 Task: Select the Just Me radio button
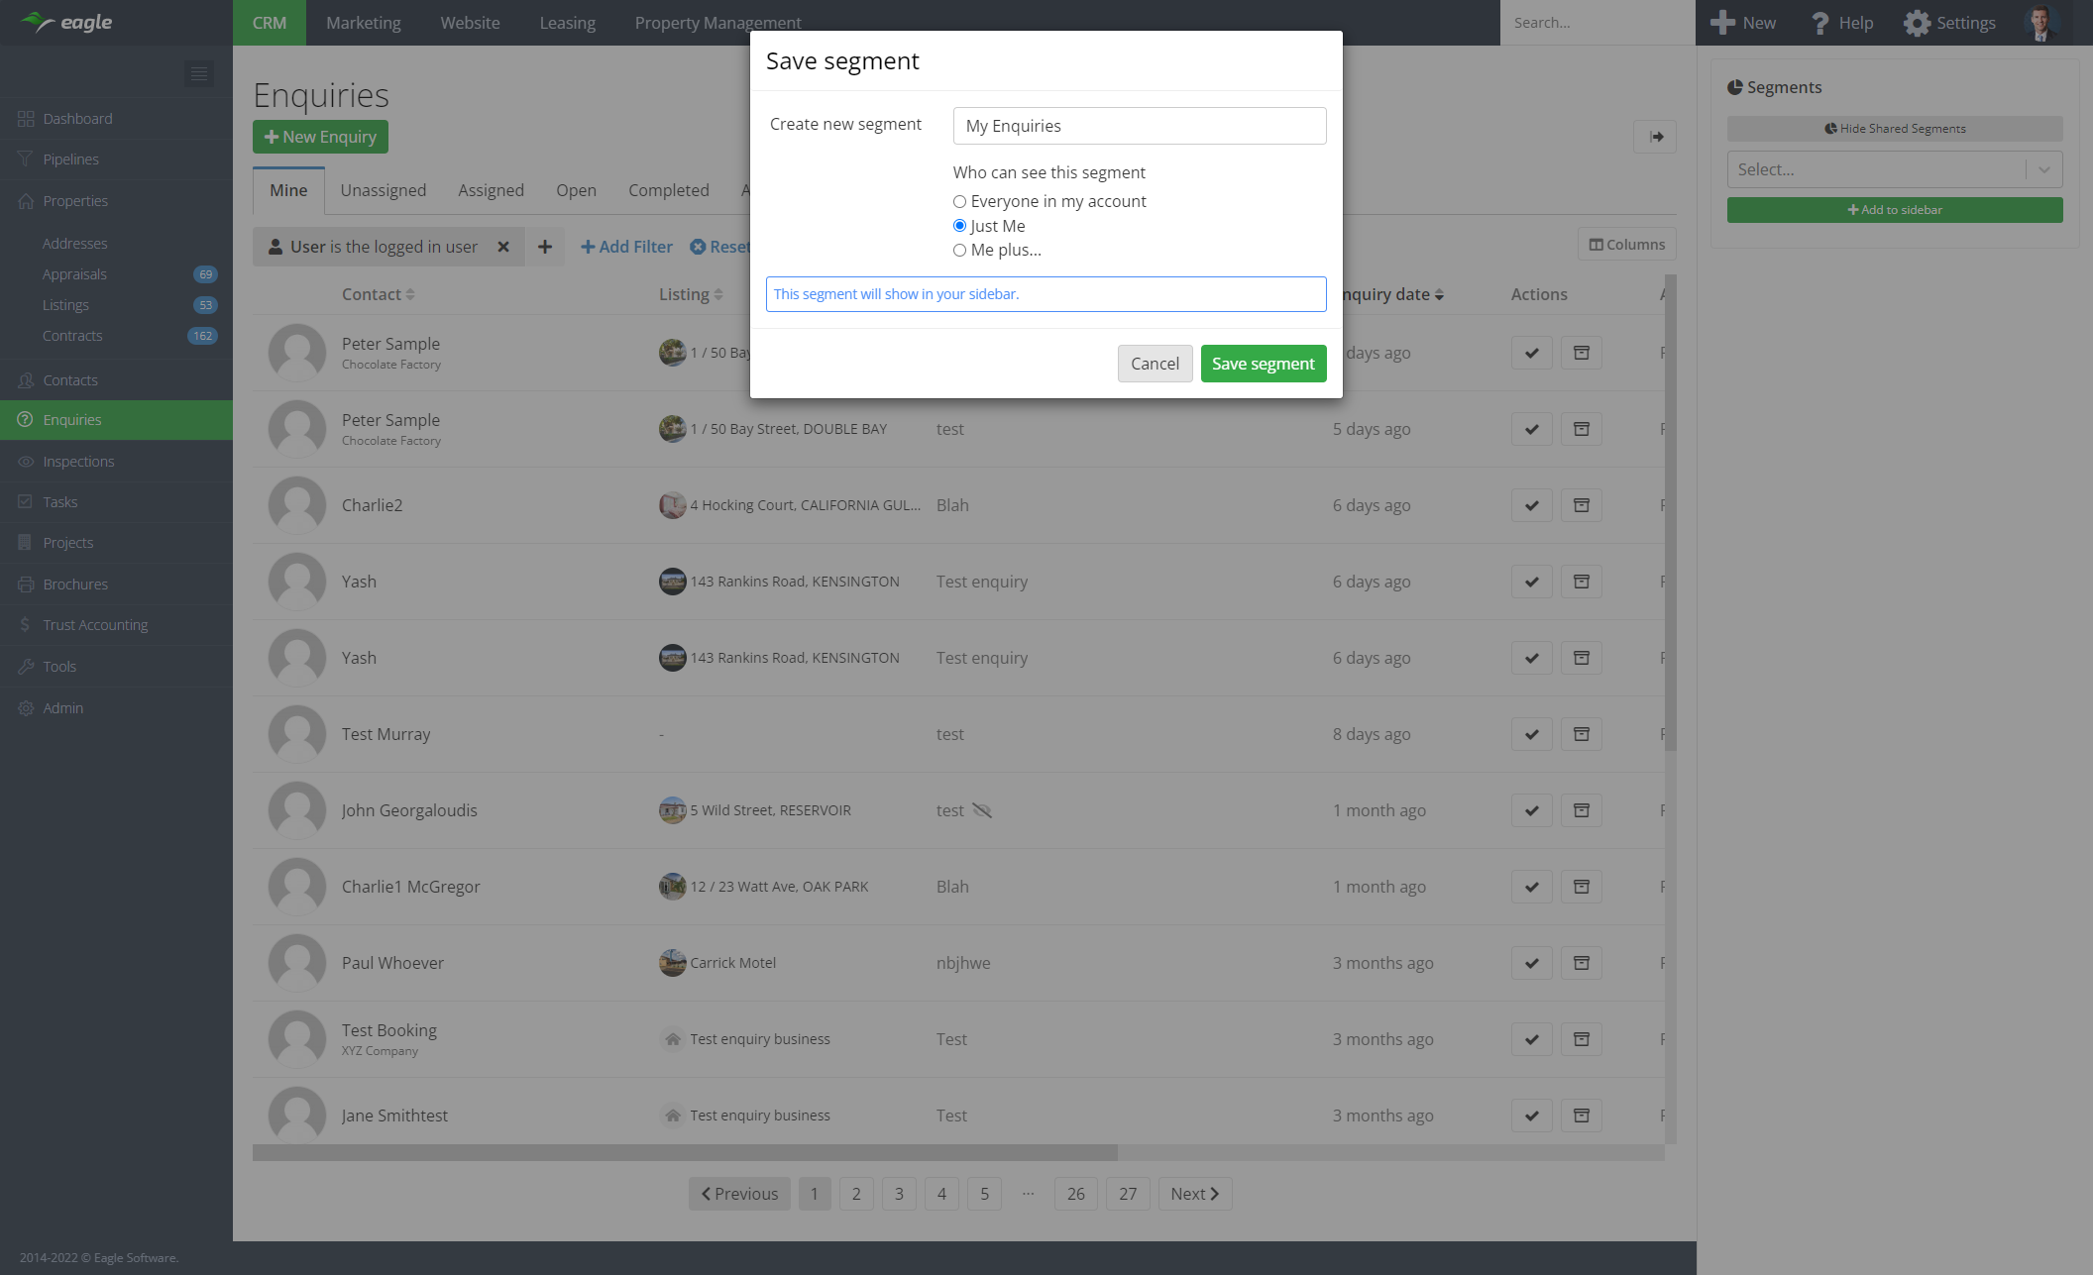click(959, 226)
